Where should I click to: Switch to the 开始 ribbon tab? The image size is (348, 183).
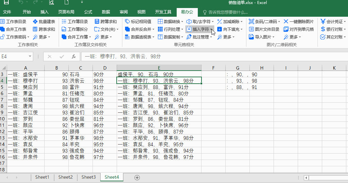click(x=26, y=12)
